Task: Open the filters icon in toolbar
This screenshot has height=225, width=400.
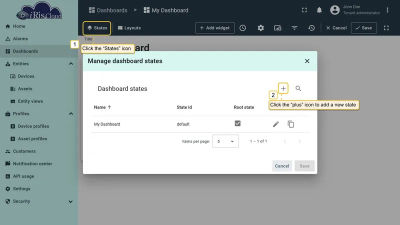Action: pos(294,28)
